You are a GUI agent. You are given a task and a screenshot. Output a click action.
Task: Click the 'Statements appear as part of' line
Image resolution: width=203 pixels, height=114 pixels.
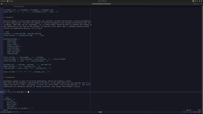coord(37,81)
